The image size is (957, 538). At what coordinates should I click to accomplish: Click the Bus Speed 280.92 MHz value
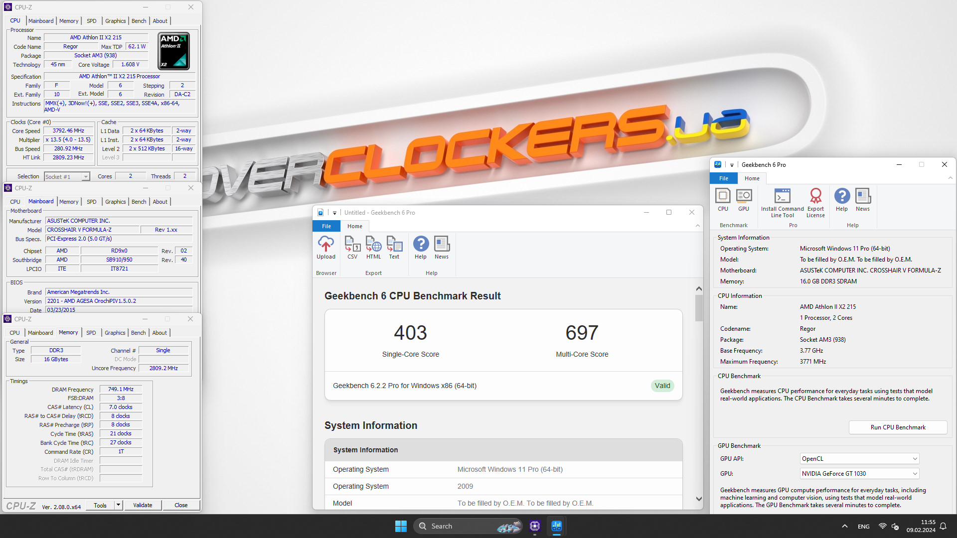pyautogui.click(x=69, y=148)
